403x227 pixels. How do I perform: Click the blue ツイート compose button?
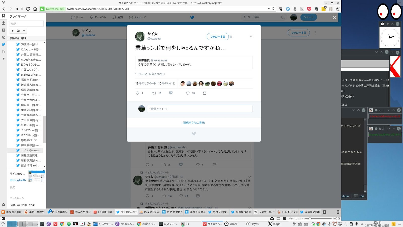tap(309, 17)
